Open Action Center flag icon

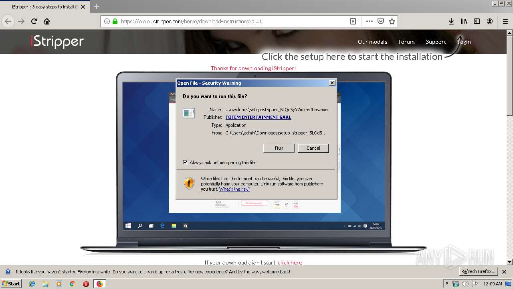click(475, 284)
